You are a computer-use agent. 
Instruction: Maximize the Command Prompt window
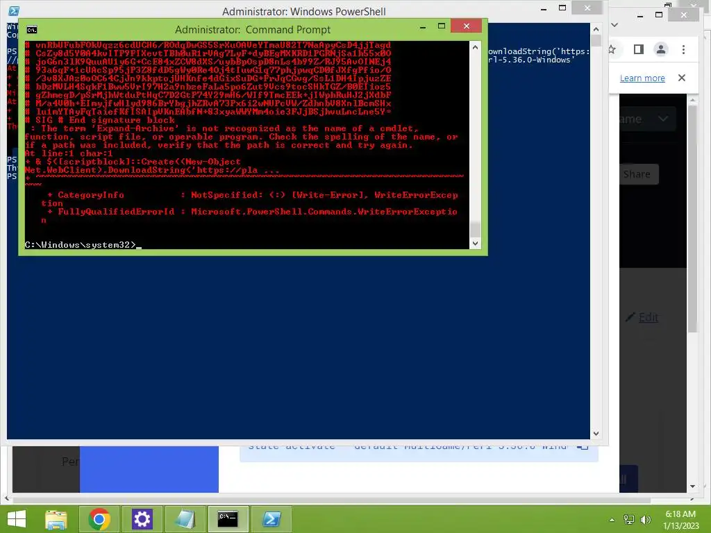click(x=441, y=26)
